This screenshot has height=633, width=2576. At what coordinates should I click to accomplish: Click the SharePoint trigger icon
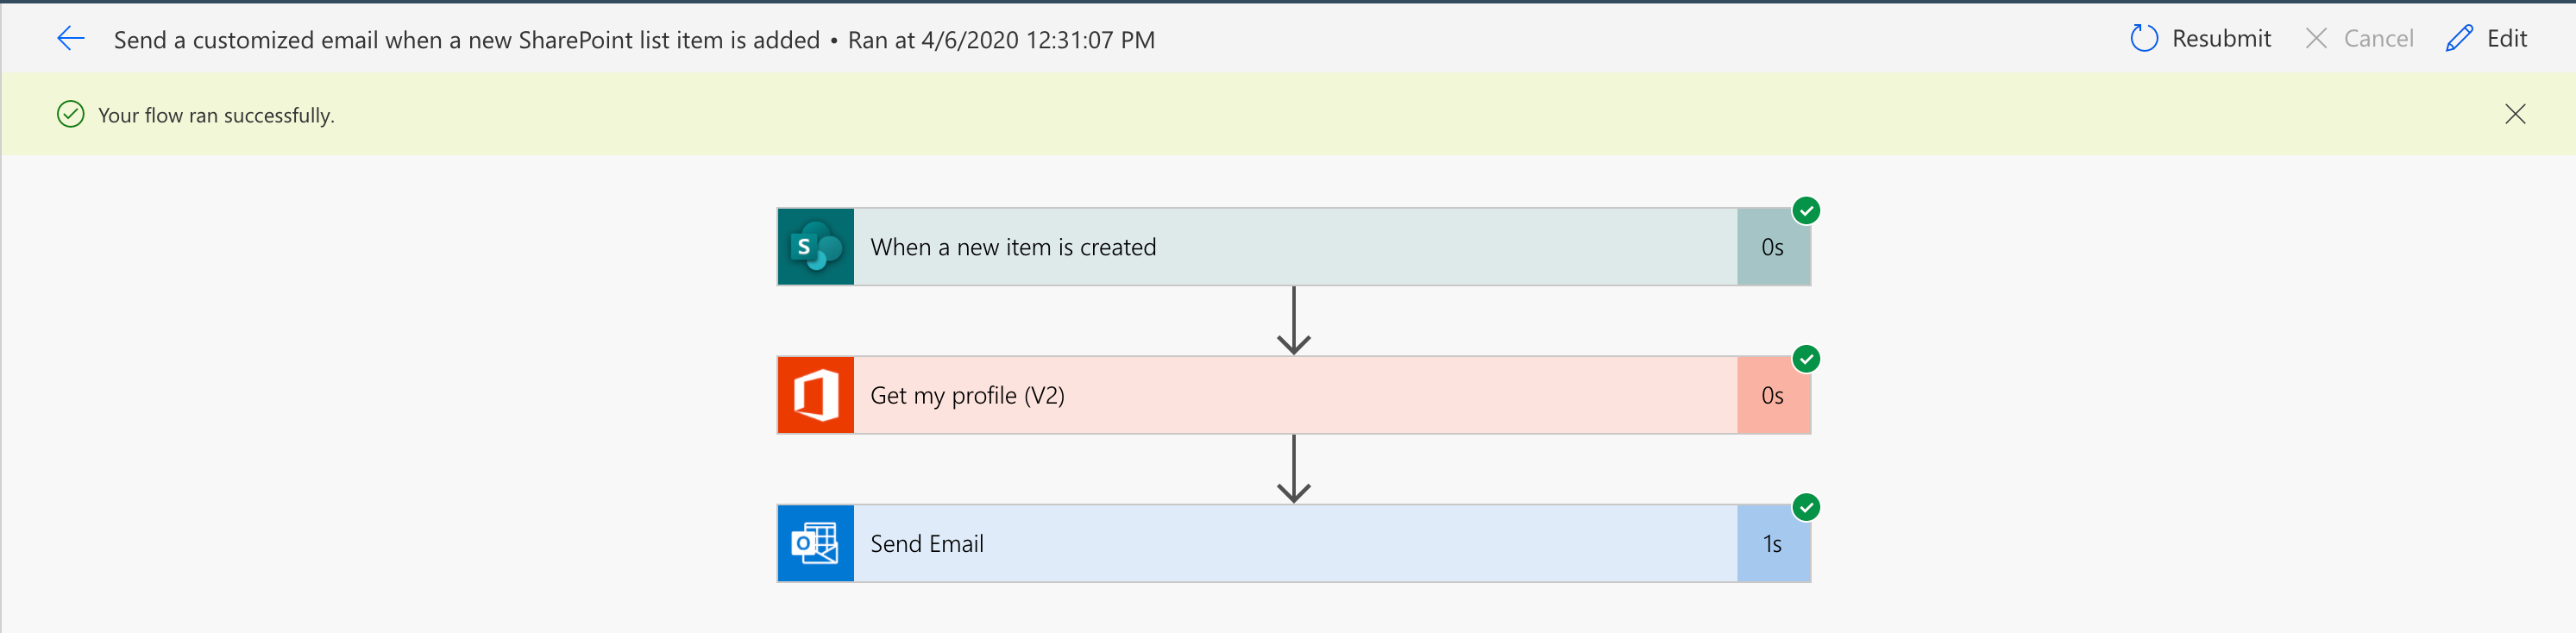[815, 246]
